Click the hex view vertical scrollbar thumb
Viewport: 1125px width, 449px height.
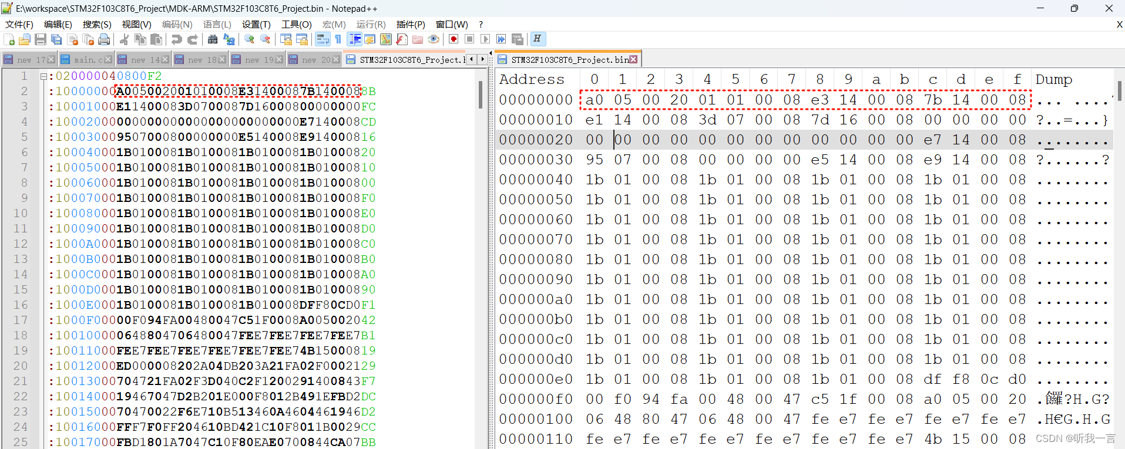point(1119,90)
